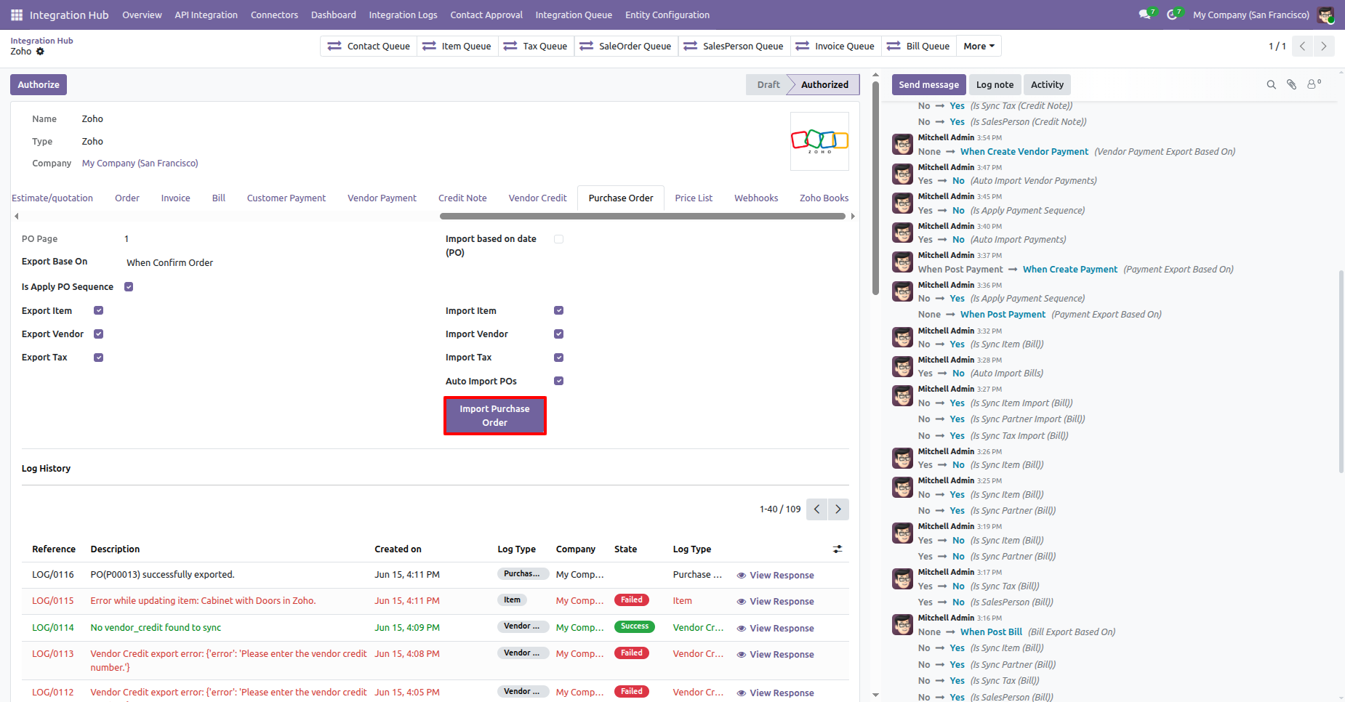1345x702 pixels.
Task: Click the Activity button
Action: tap(1047, 85)
